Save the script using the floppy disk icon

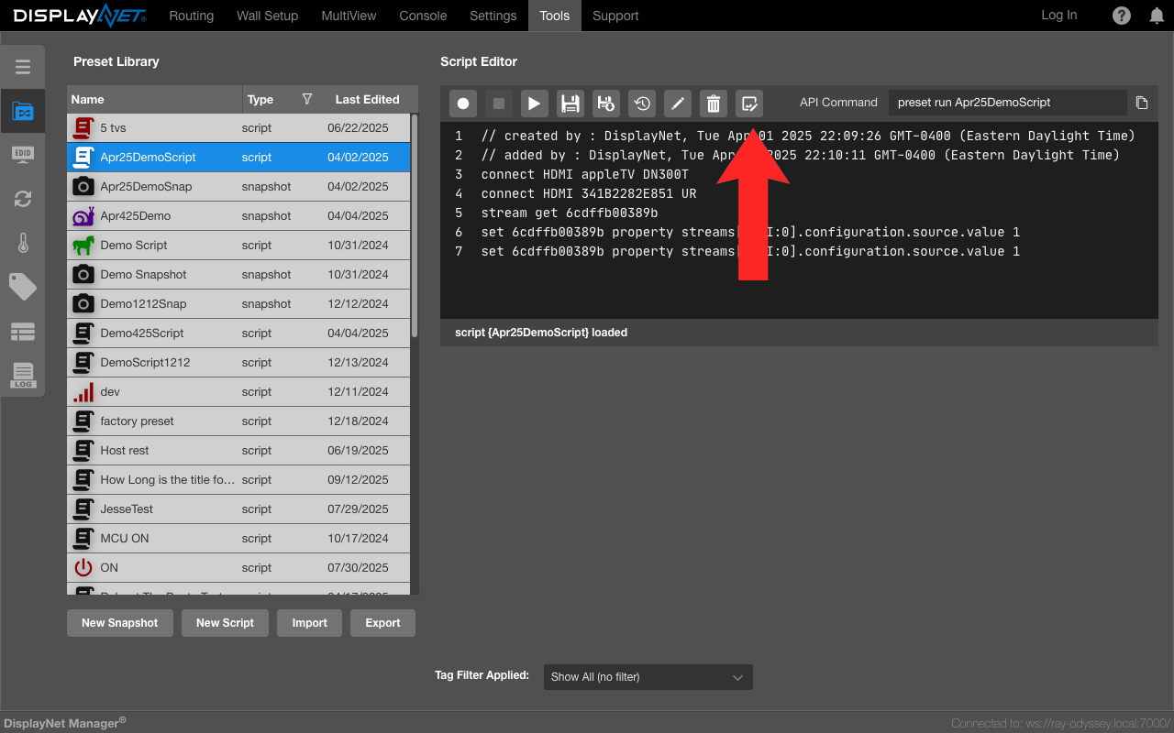click(570, 104)
